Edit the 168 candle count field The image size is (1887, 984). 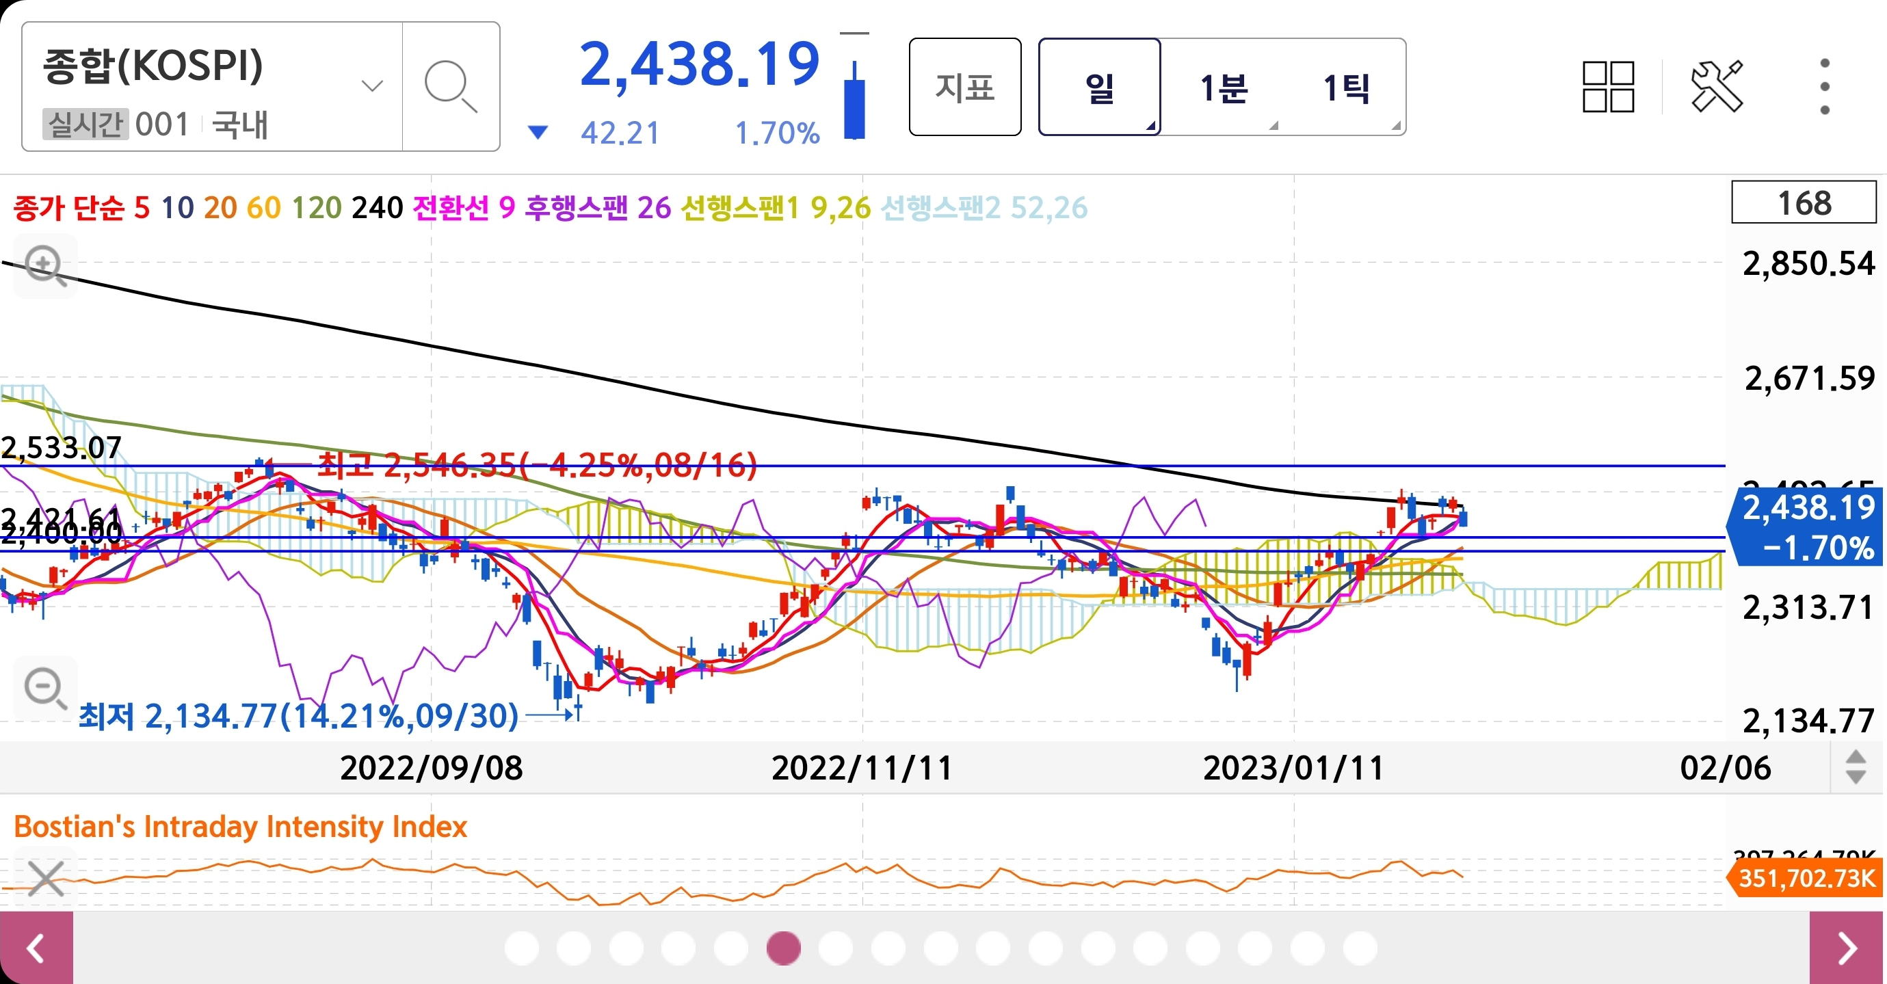click(1803, 203)
